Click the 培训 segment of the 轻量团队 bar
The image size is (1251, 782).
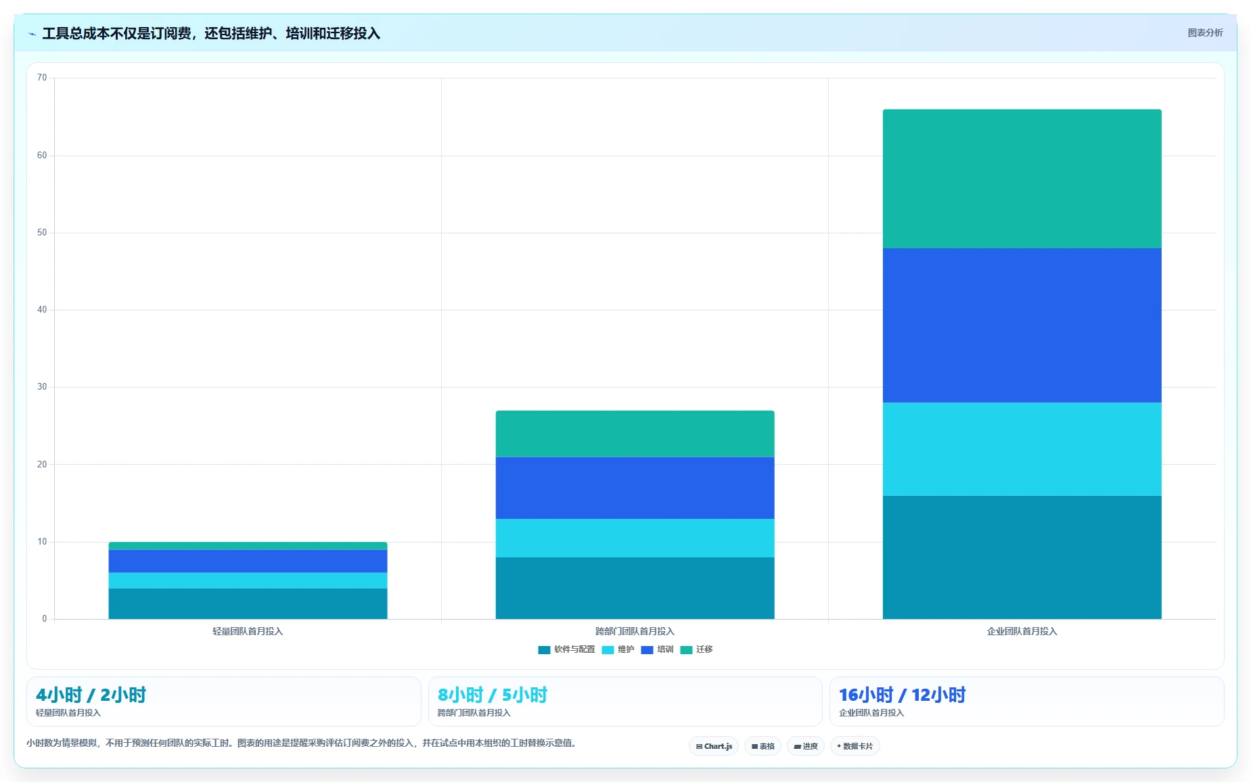click(x=248, y=561)
